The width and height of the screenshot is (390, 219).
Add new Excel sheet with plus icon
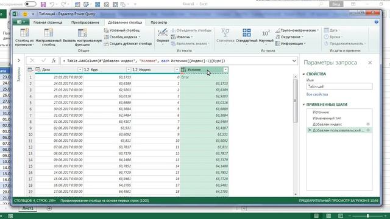[x=49, y=209]
